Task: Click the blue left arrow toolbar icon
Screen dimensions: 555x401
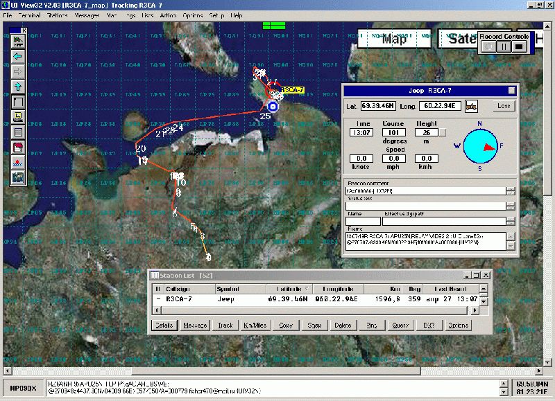Action: coord(18,56)
